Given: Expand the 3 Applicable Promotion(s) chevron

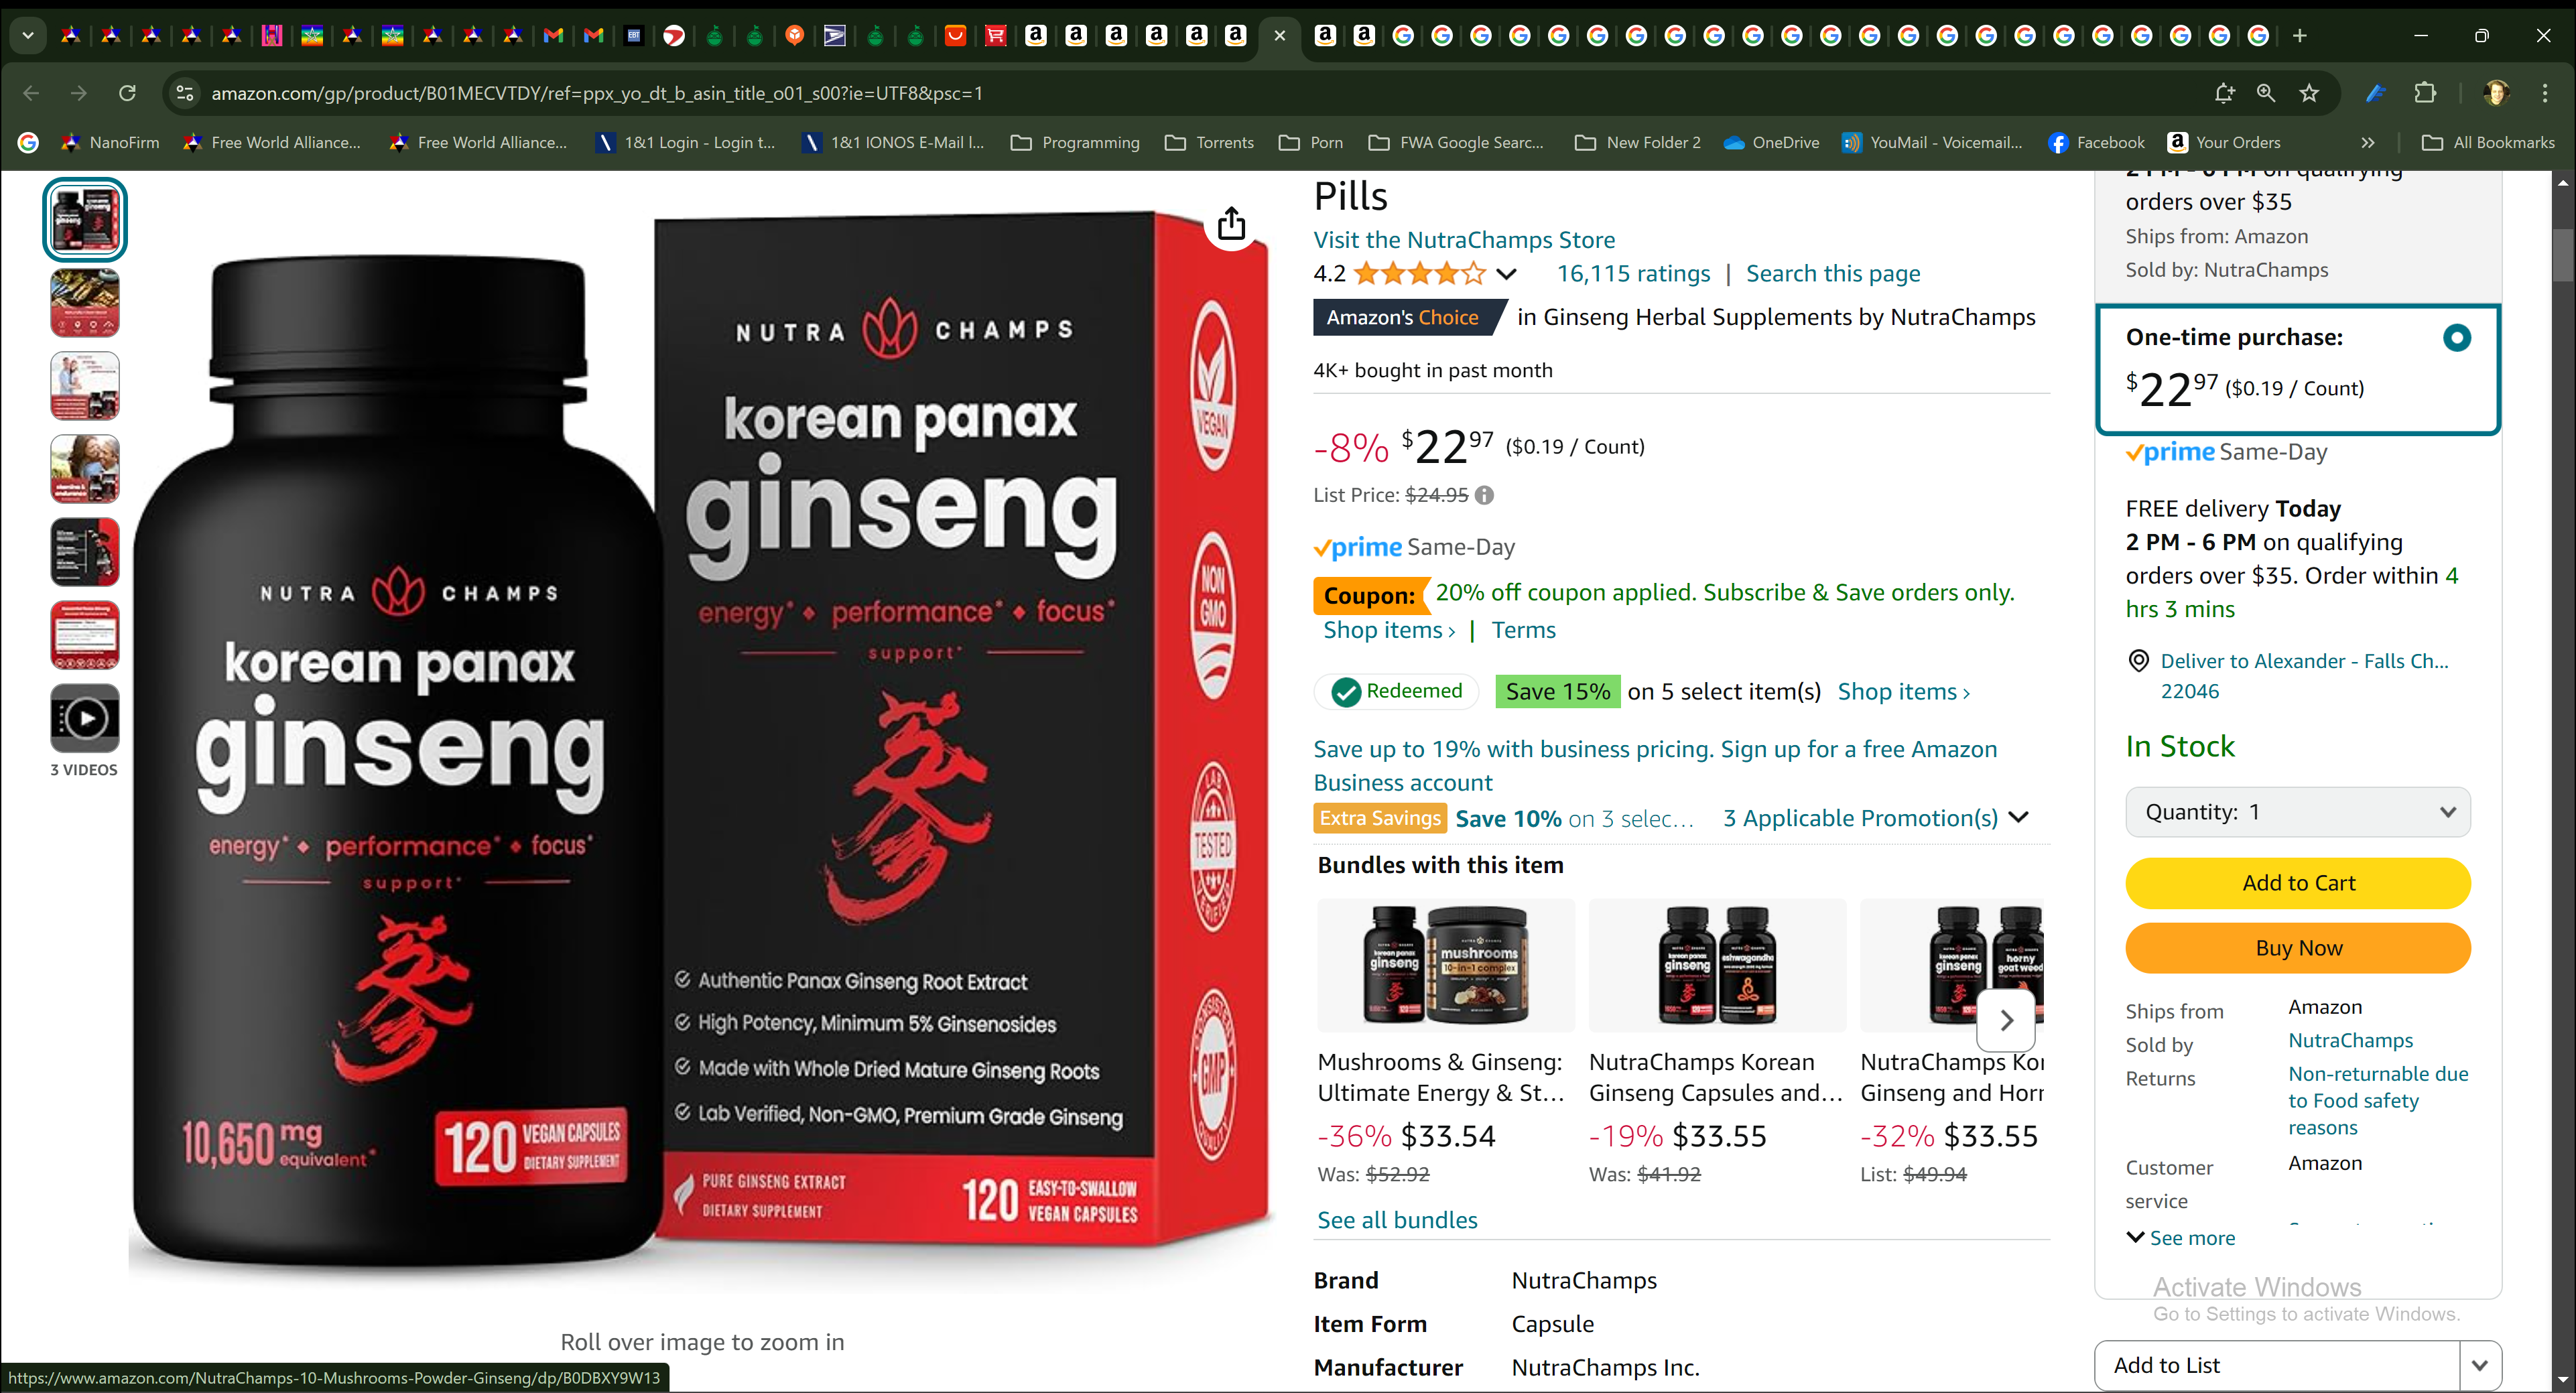Looking at the screenshot, I should [2020, 818].
